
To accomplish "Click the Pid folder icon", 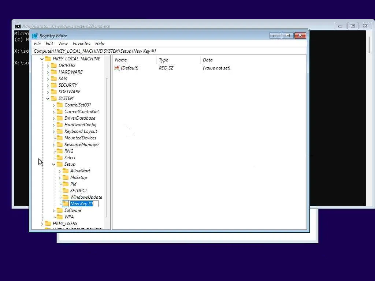I will (66, 184).
